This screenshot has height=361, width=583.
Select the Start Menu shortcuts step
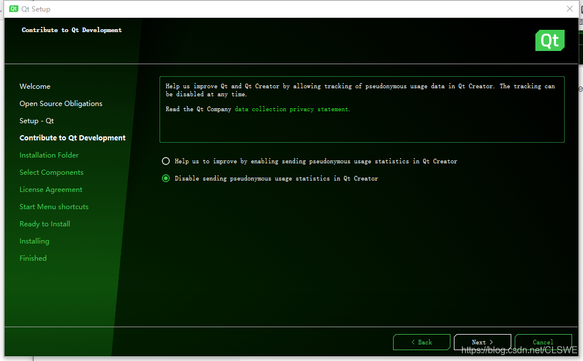(54, 206)
